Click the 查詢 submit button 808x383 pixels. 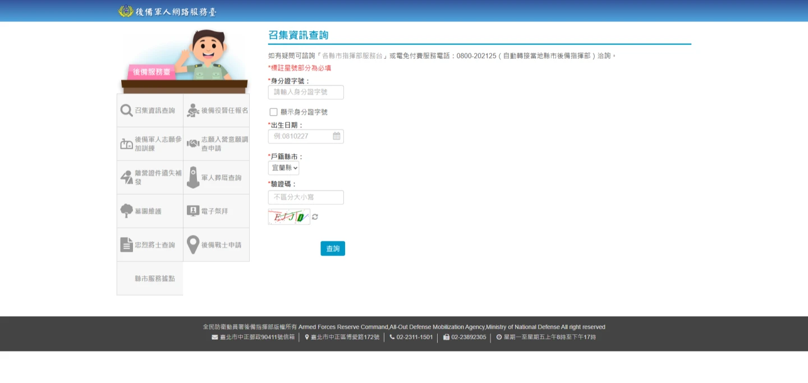click(333, 248)
